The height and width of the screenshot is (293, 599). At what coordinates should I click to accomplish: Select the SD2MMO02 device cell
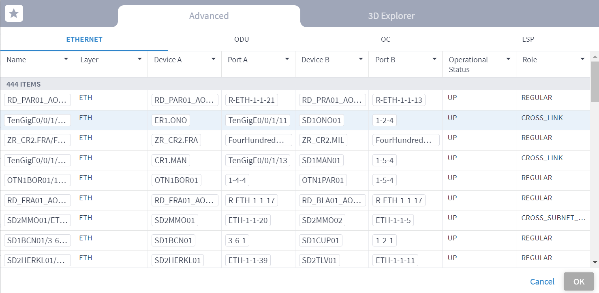(x=322, y=220)
